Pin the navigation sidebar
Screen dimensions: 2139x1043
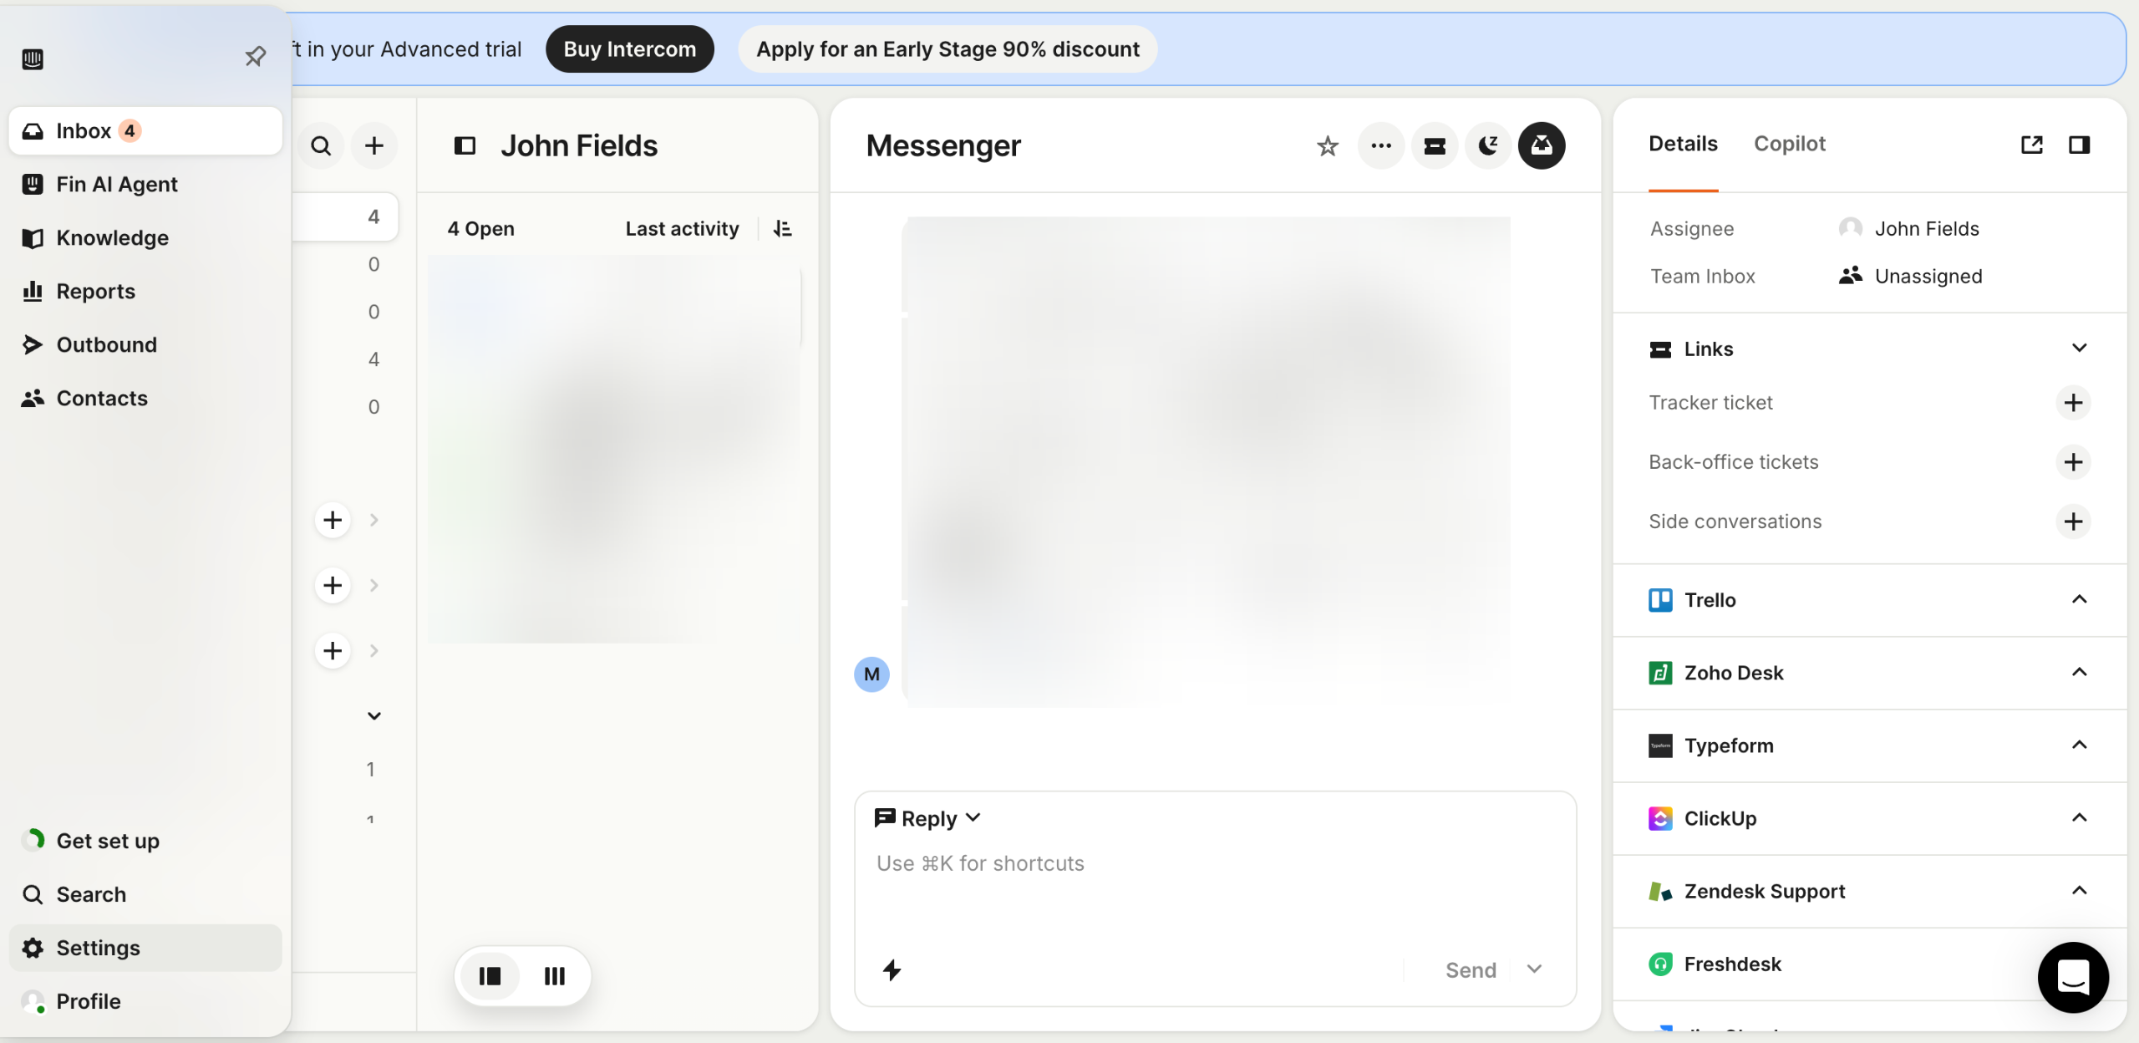(255, 56)
